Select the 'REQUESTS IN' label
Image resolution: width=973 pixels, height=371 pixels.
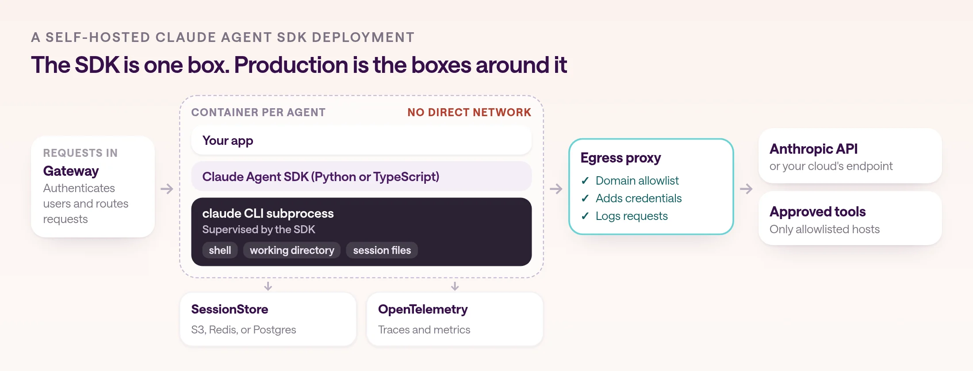tap(80, 153)
